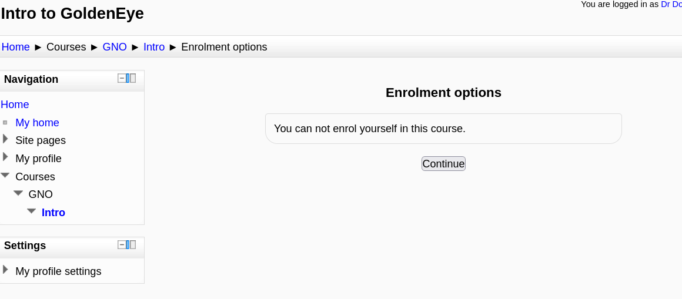Open Home link in Navigation block

point(15,105)
